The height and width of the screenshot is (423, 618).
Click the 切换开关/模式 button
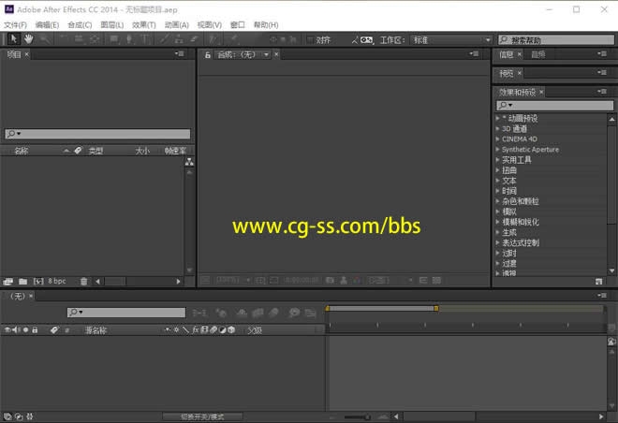pos(202,416)
